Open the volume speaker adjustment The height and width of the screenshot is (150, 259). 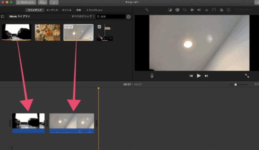(199, 10)
